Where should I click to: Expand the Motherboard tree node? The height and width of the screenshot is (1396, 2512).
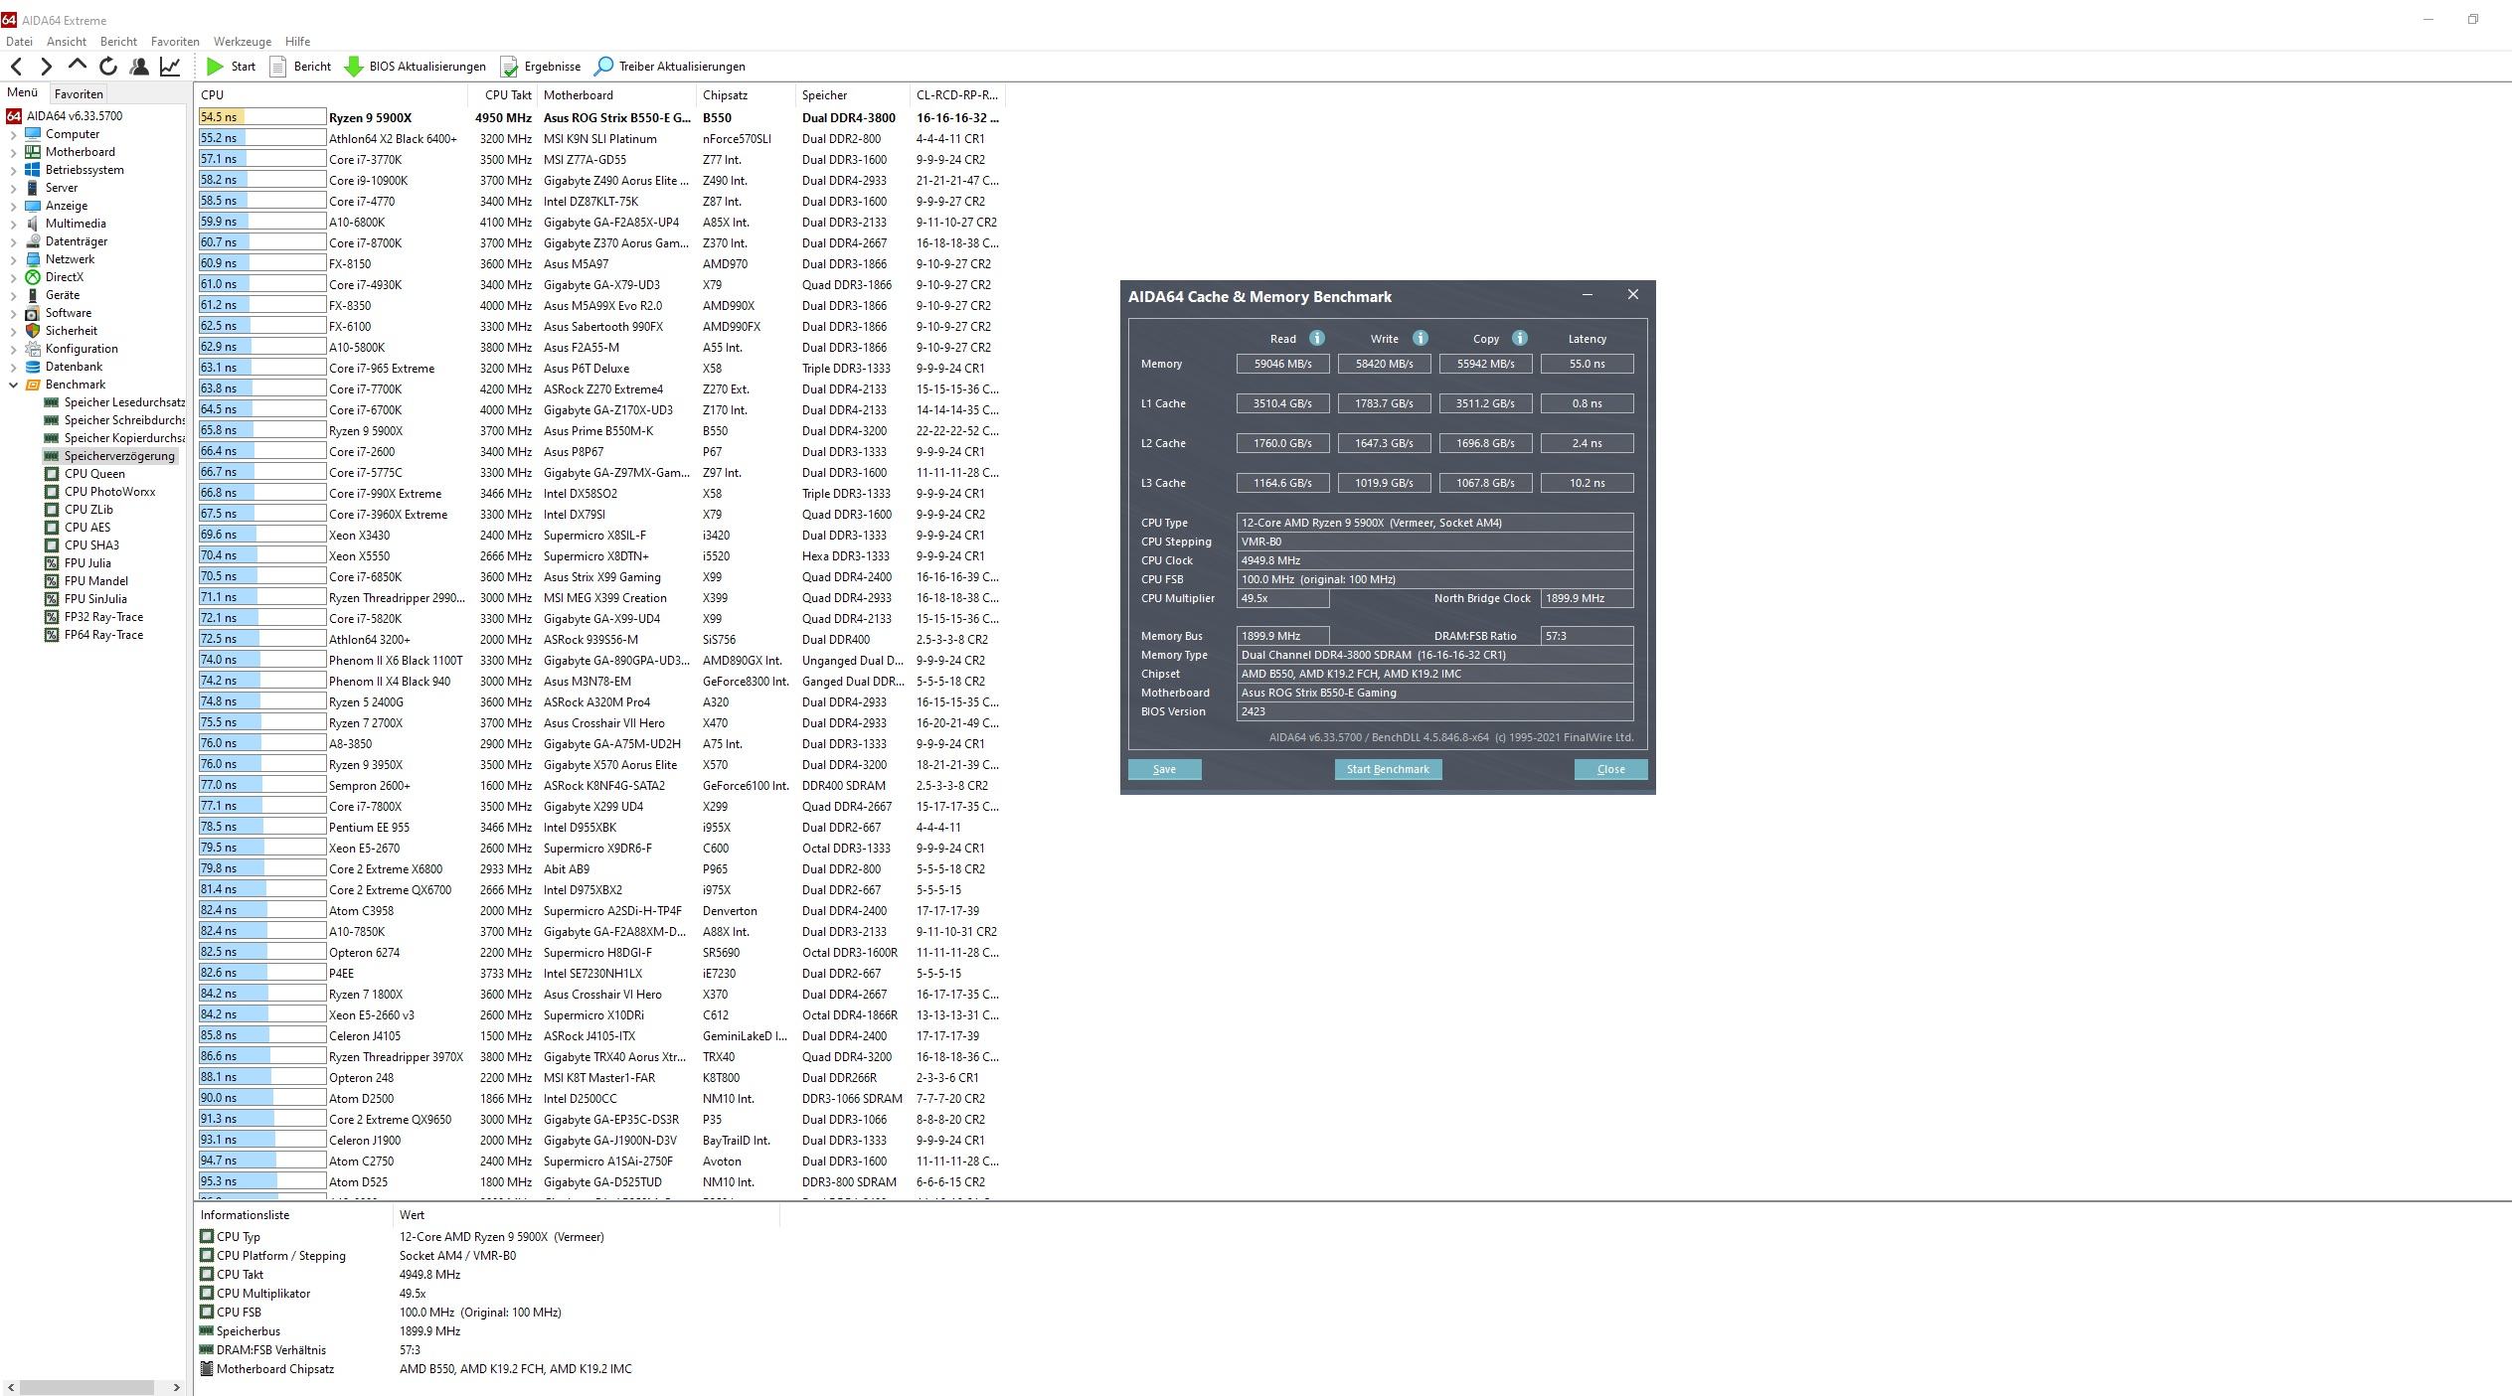pos(13,152)
